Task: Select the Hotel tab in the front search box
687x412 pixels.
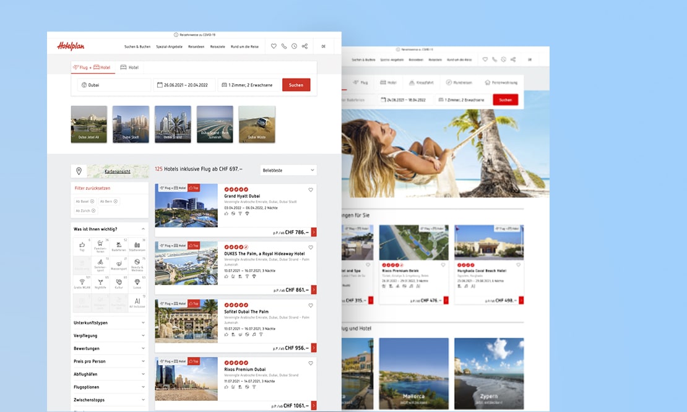Action: (130, 67)
